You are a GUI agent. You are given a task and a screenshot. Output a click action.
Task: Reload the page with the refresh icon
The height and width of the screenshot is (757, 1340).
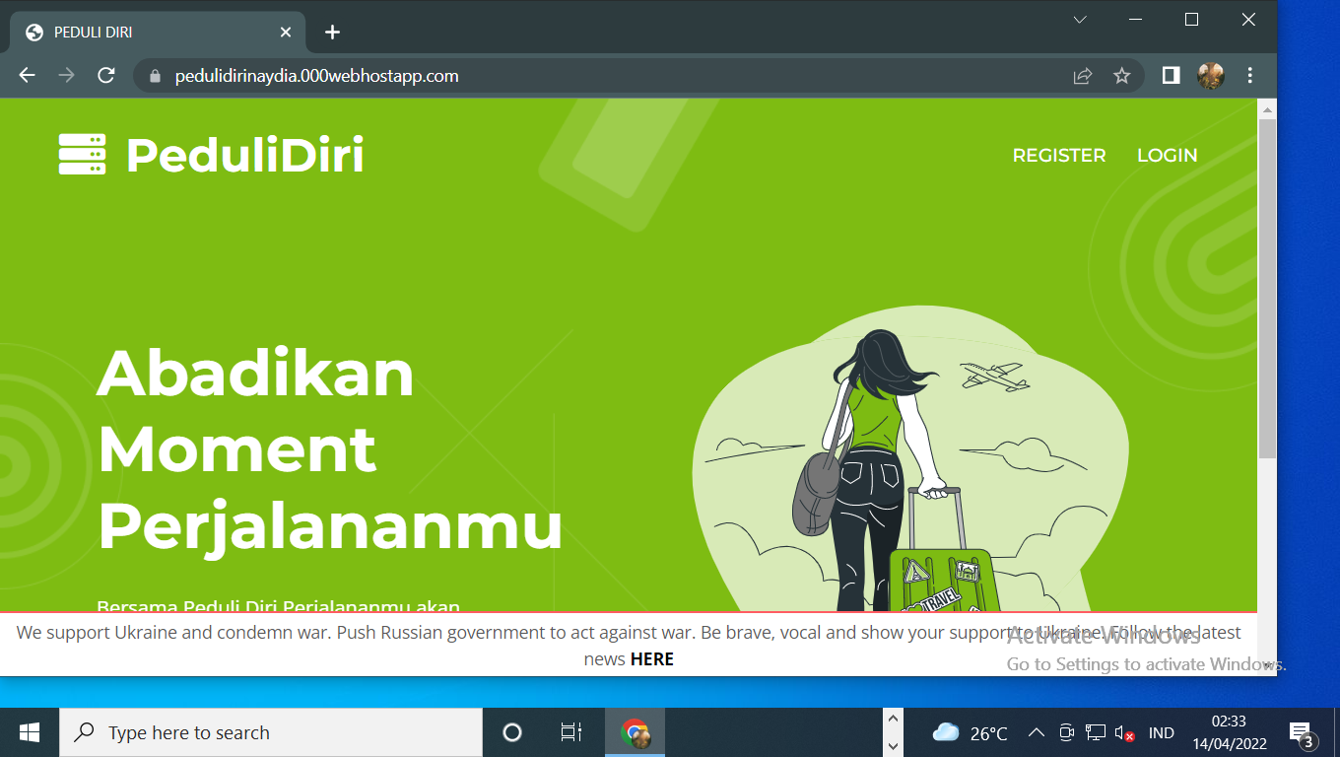click(106, 76)
